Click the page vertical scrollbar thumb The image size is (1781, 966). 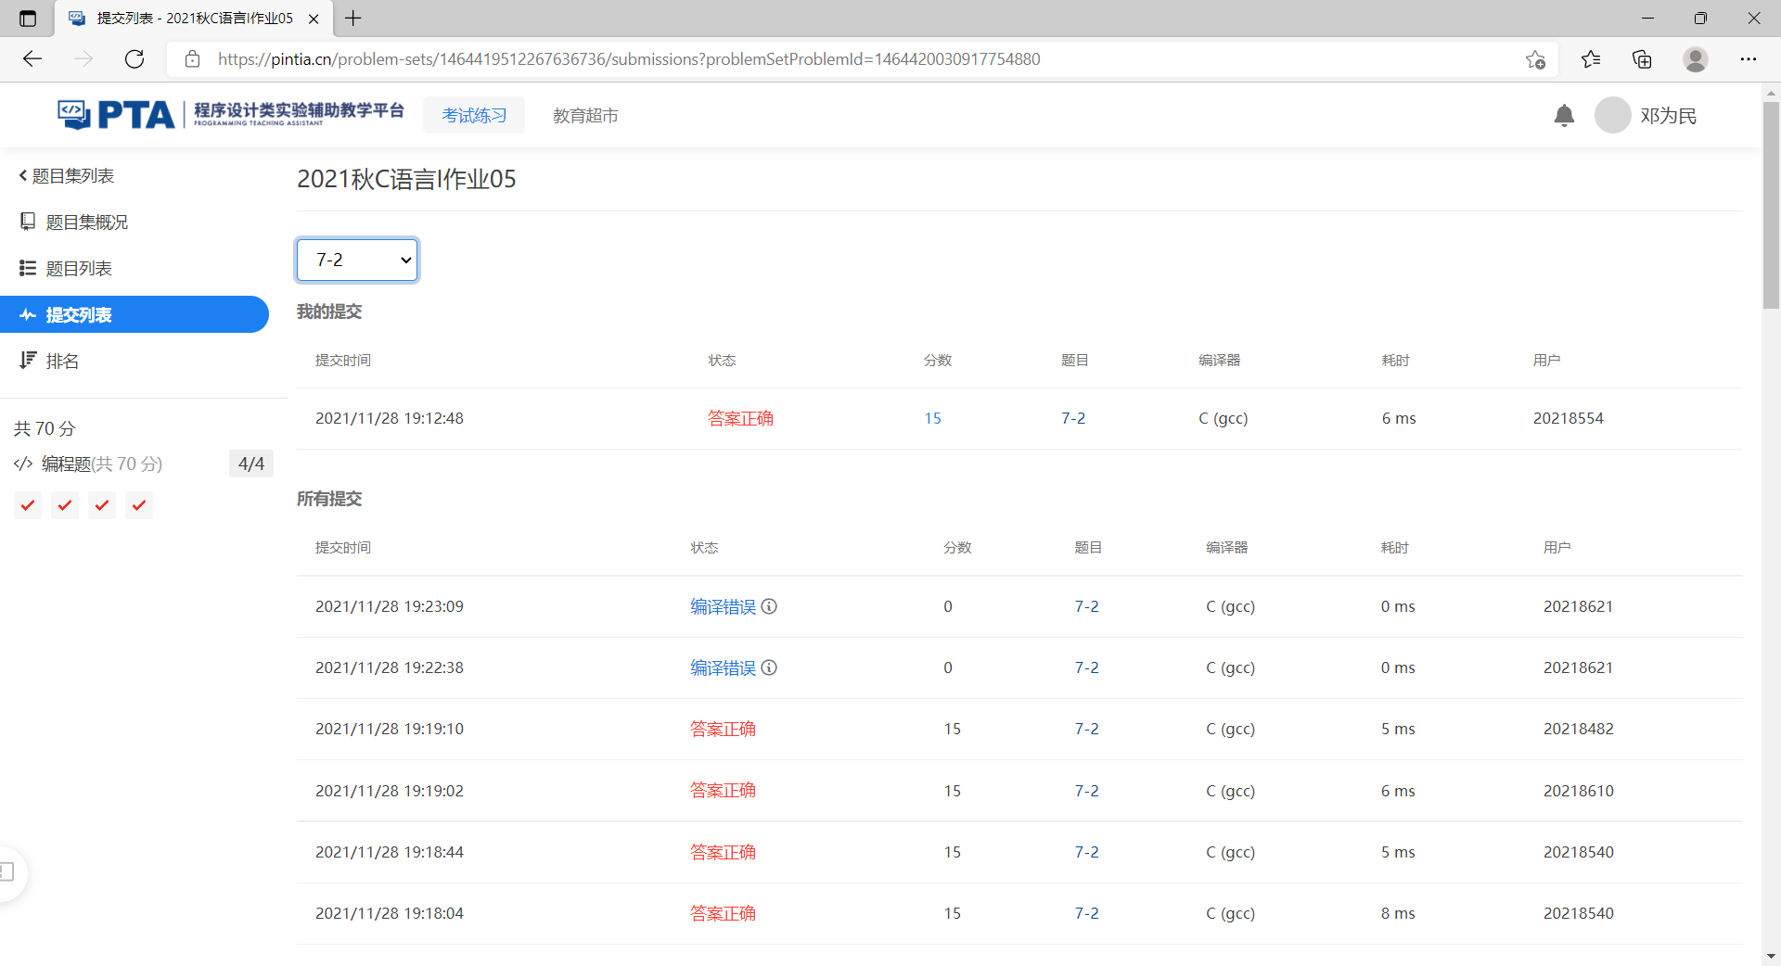[1771, 205]
